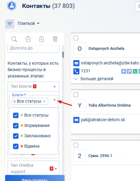This screenshot has height=181, width=140.
Task: Open contact Ostapovych Anzhela by name
Action: coord(106,48)
